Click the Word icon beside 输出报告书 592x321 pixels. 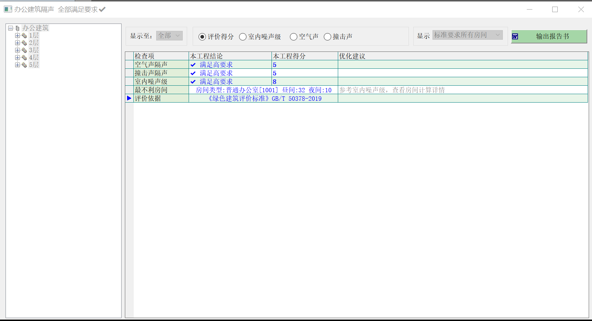pyautogui.click(x=515, y=36)
